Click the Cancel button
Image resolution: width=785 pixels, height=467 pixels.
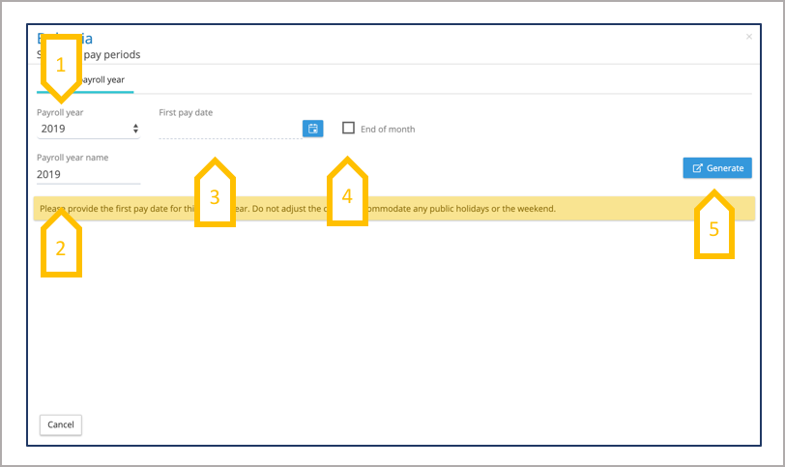click(61, 424)
